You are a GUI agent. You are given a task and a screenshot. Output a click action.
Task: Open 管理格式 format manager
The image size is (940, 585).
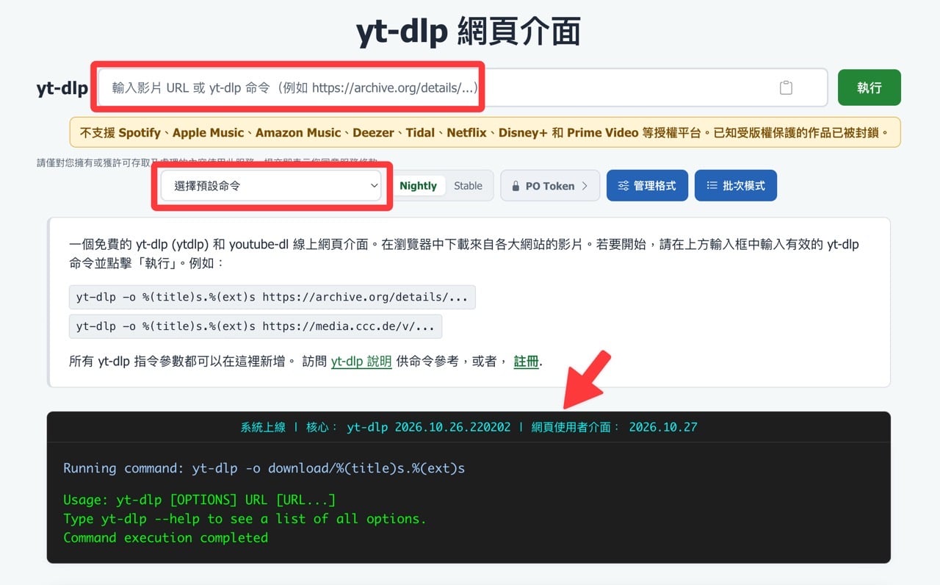[647, 186]
